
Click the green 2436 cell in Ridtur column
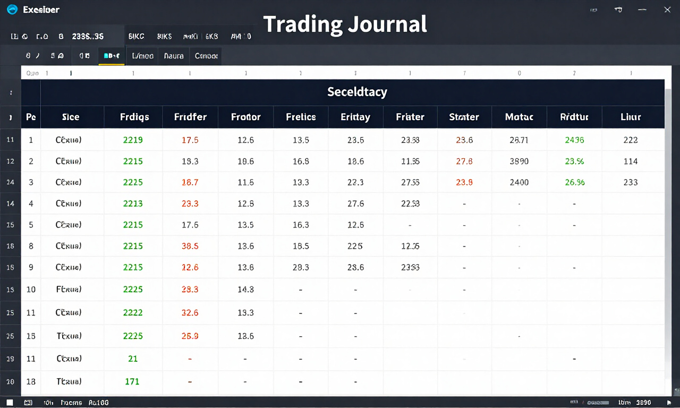[x=574, y=140]
